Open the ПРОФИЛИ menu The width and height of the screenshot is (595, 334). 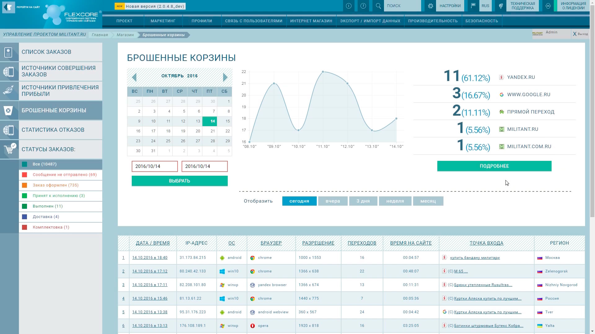coord(202,21)
